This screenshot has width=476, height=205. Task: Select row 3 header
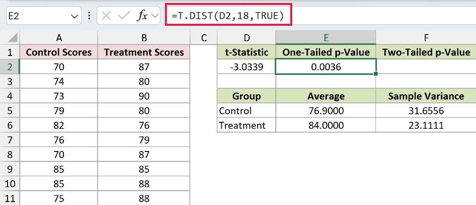(x=10, y=81)
